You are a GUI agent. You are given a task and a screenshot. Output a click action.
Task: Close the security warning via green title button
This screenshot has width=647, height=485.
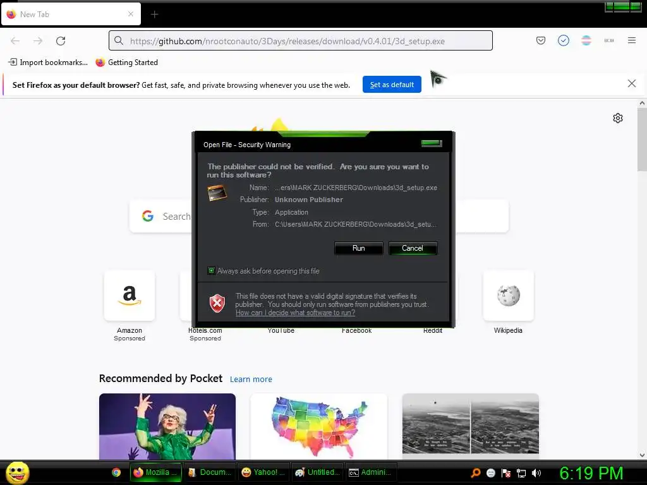[431, 143]
